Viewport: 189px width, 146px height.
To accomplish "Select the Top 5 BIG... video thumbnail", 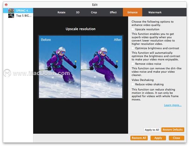I will click(x=11, y=16).
